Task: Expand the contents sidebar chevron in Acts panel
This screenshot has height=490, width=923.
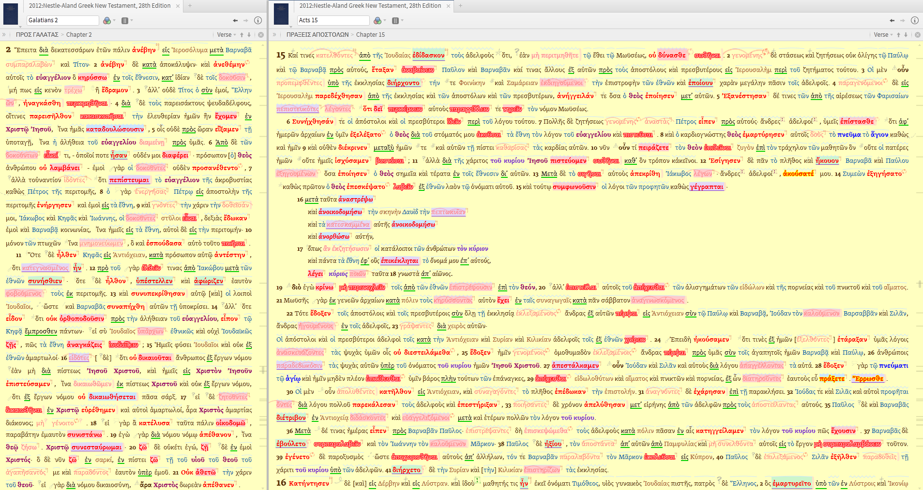Action: tap(274, 35)
